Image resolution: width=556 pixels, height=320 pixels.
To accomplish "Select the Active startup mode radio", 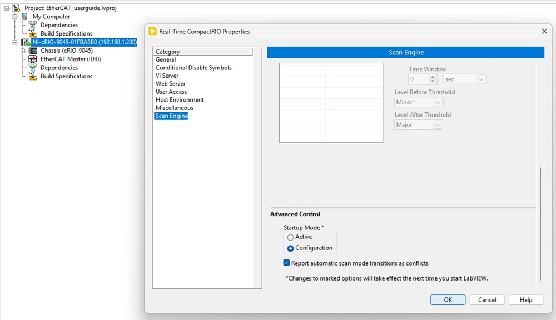I will [290, 237].
